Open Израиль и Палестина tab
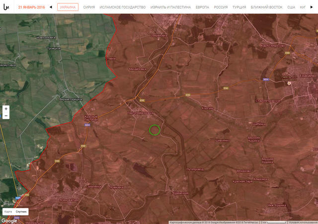The image size is (318, 224). [x=170, y=7]
